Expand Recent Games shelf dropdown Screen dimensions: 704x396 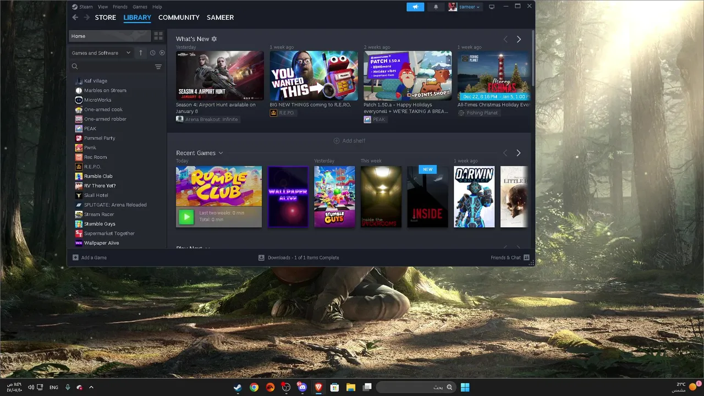click(x=221, y=153)
